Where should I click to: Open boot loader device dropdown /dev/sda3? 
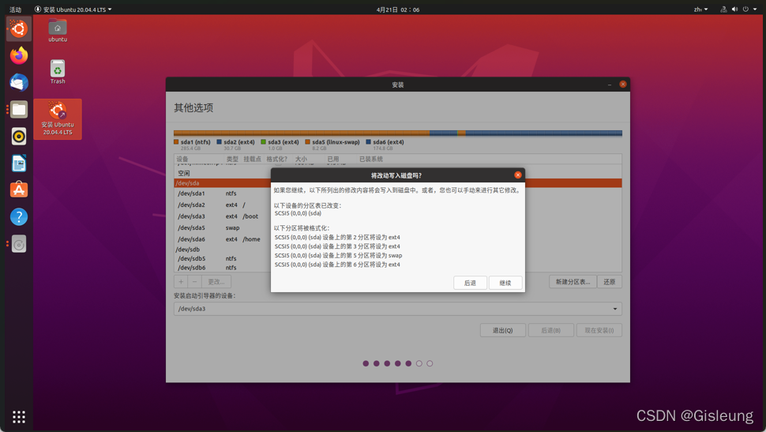398,309
